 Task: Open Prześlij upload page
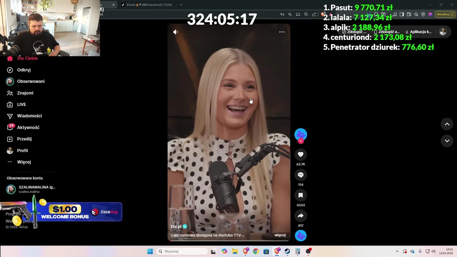point(19,139)
